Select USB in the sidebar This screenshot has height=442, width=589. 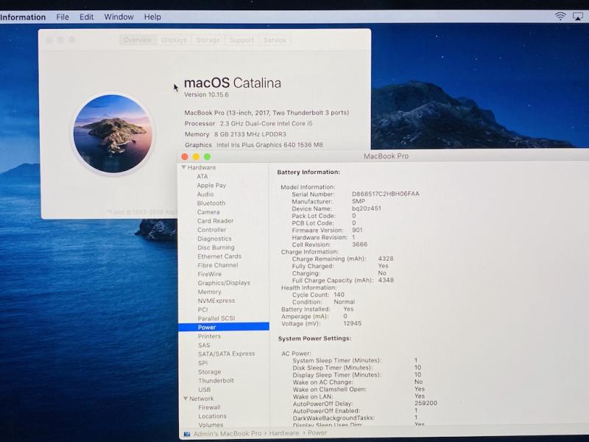205,390
